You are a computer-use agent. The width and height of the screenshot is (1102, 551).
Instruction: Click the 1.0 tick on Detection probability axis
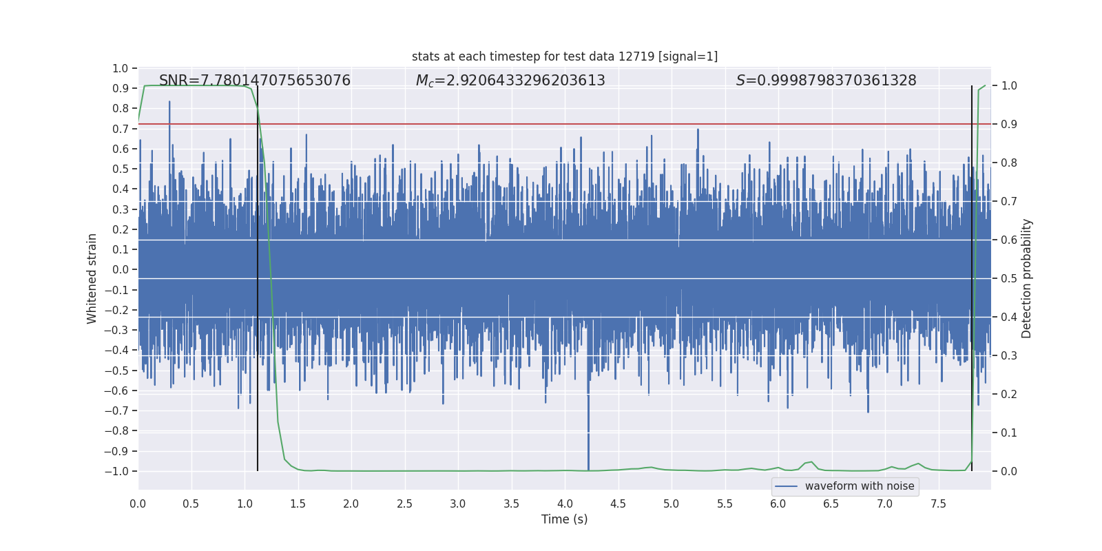click(x=1009, y=86)
